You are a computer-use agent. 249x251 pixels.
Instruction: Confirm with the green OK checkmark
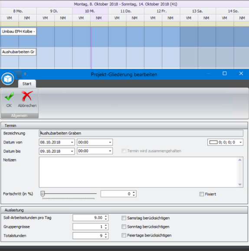(9, 99)
